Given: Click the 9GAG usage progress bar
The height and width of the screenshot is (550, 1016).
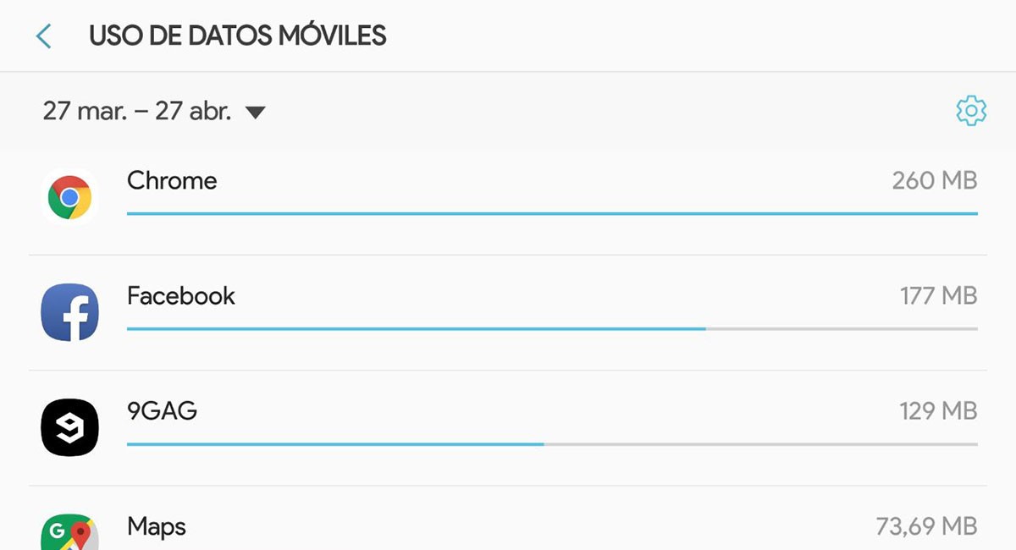Looking at the screenshot, I should click(552, 444).
